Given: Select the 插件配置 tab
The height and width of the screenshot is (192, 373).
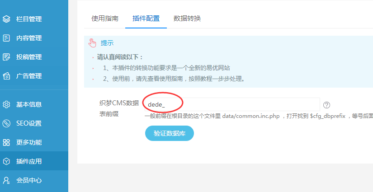Looking at the screenshot, I should point(146,19).
